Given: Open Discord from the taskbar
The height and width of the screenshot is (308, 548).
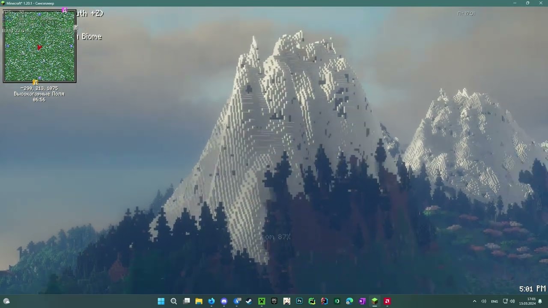Looking at the screenshot, I should (224, 301).
